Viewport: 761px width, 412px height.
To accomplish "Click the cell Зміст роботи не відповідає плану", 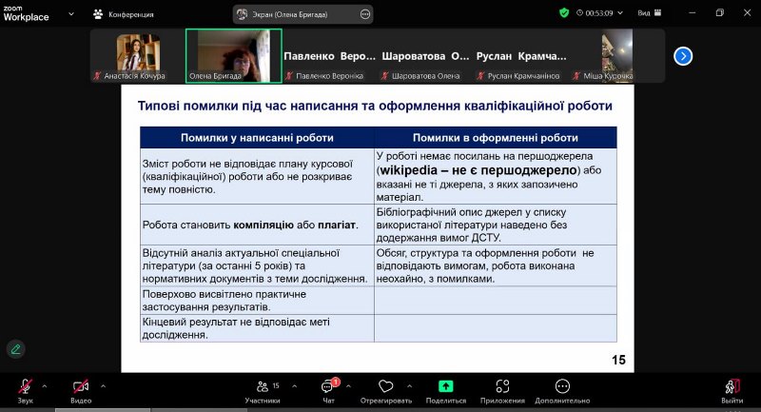I will click(257, 176).
